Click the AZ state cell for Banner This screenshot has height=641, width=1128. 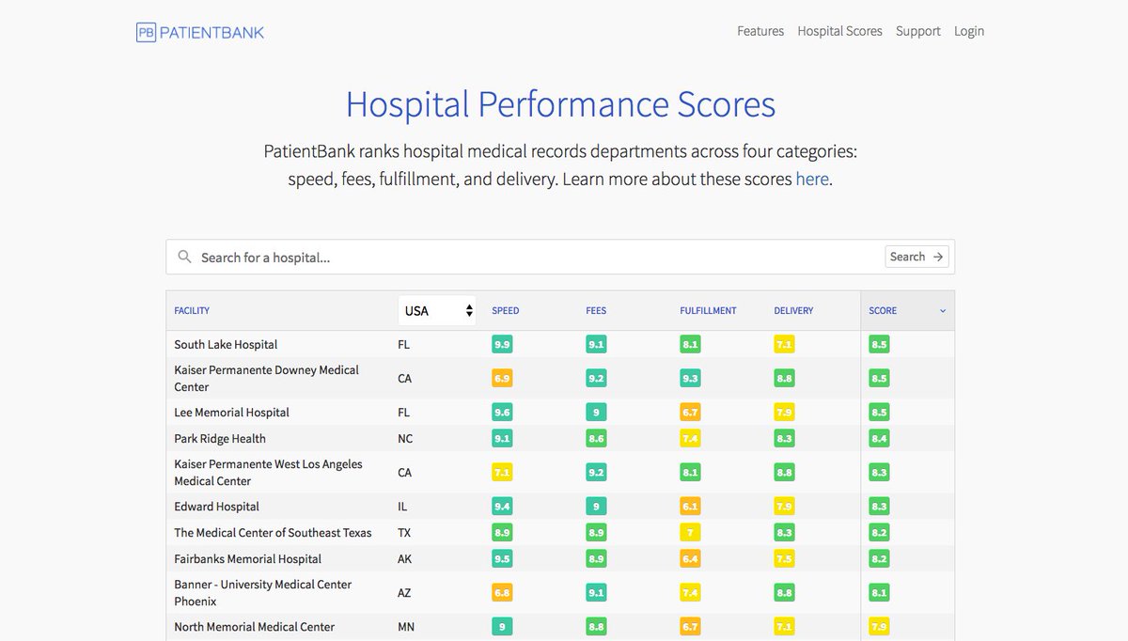(405, 593)
